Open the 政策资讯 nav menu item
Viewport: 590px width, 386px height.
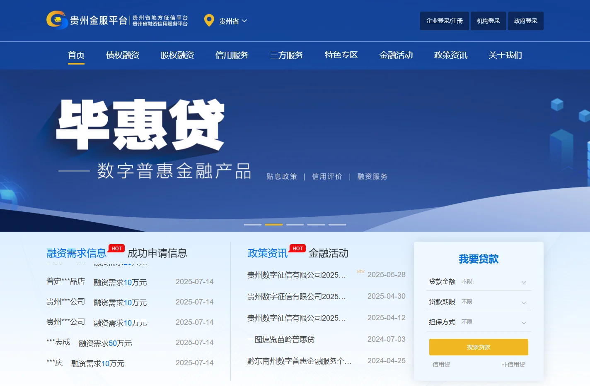[x=451, y=55]
